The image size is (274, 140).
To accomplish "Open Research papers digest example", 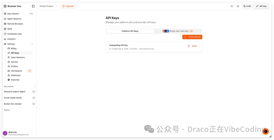I will coord(15,92).
